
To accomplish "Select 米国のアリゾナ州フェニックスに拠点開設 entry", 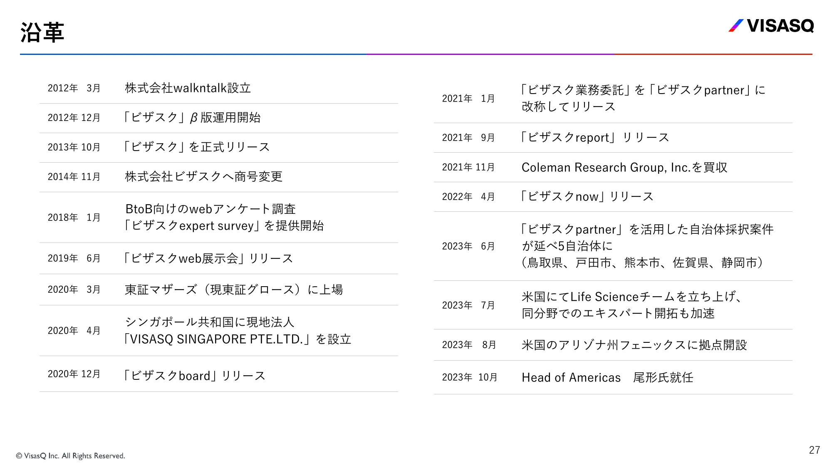I will pos(634,345).
